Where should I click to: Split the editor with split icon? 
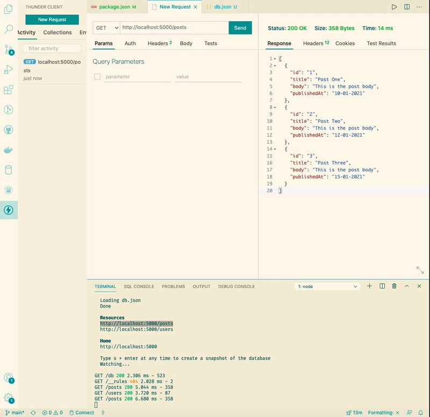coord(407,7)
